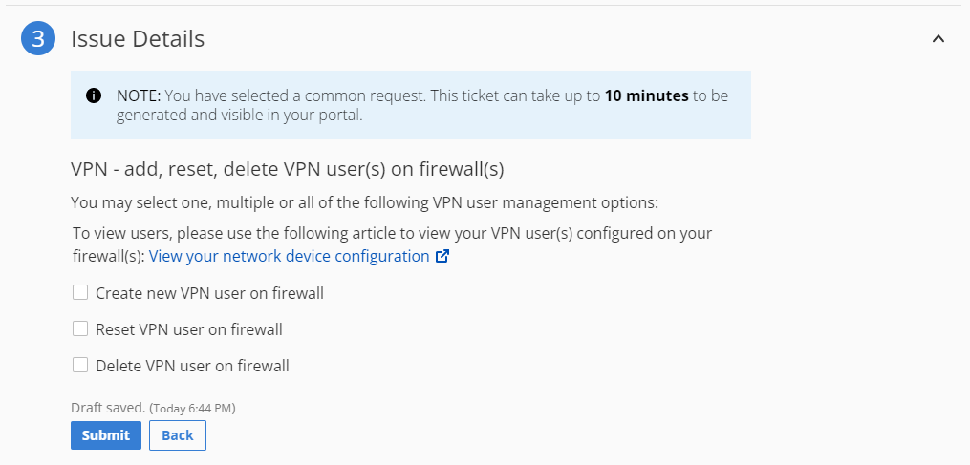Image resolution: width=970 pixels, height=465 pixels.
Task: Go Back to the previous step
Action: (x=178, y=435)
